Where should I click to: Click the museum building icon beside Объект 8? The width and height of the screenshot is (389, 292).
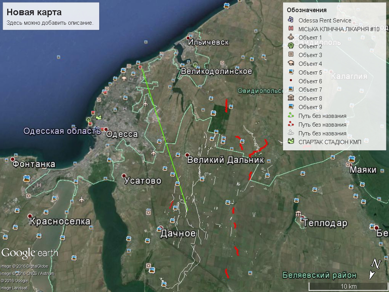point(291,98)
